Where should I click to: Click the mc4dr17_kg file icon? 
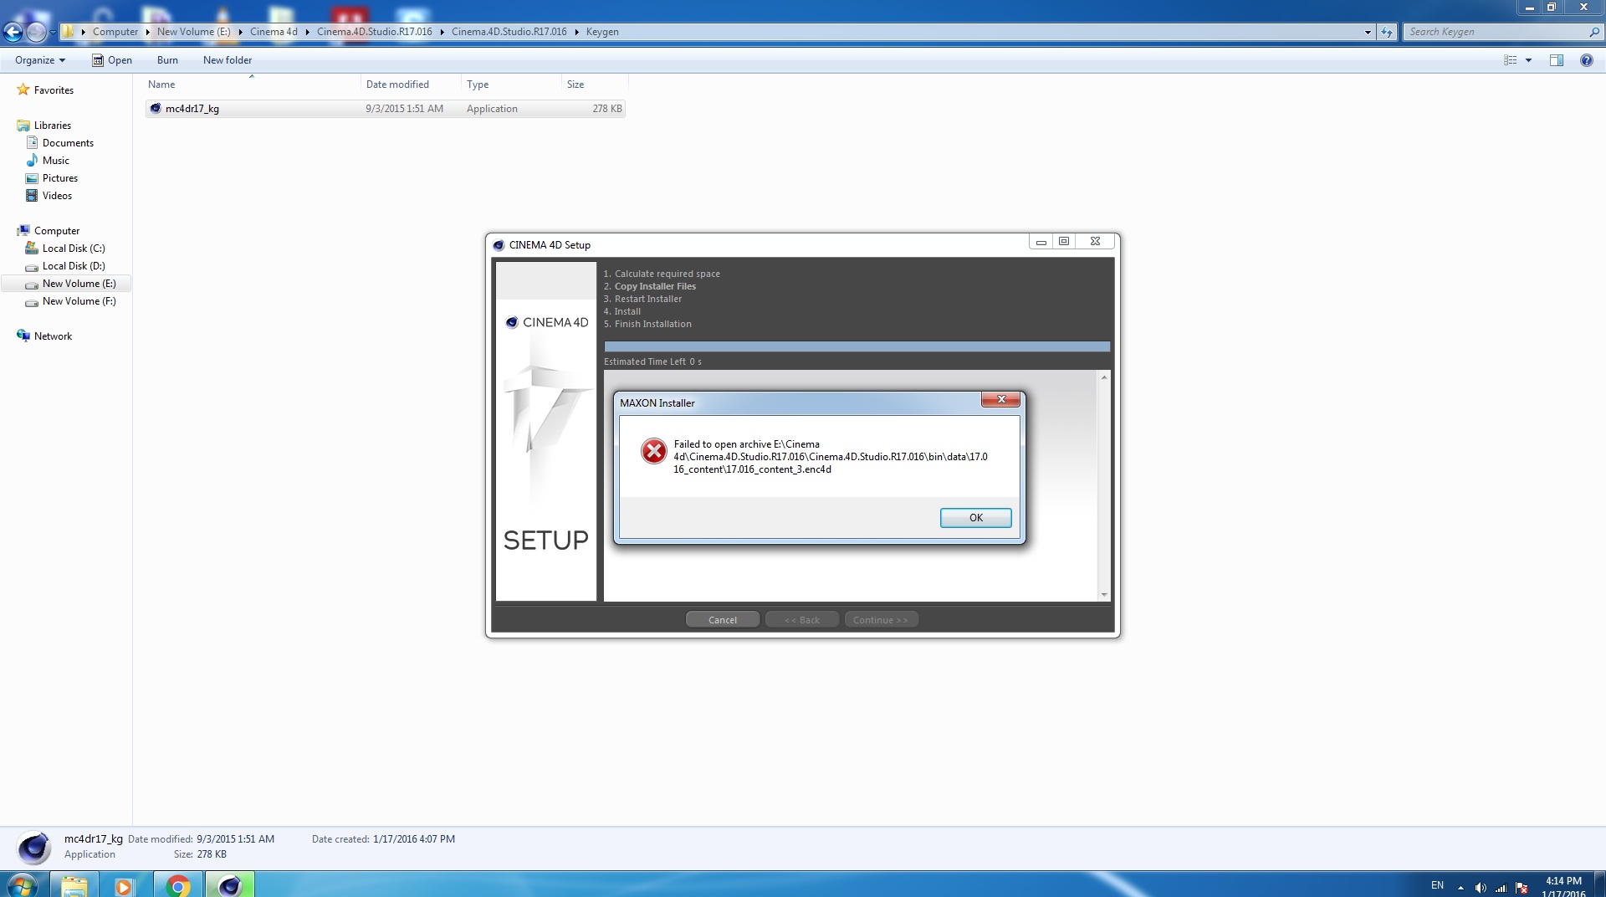click(x=155, y=108)
